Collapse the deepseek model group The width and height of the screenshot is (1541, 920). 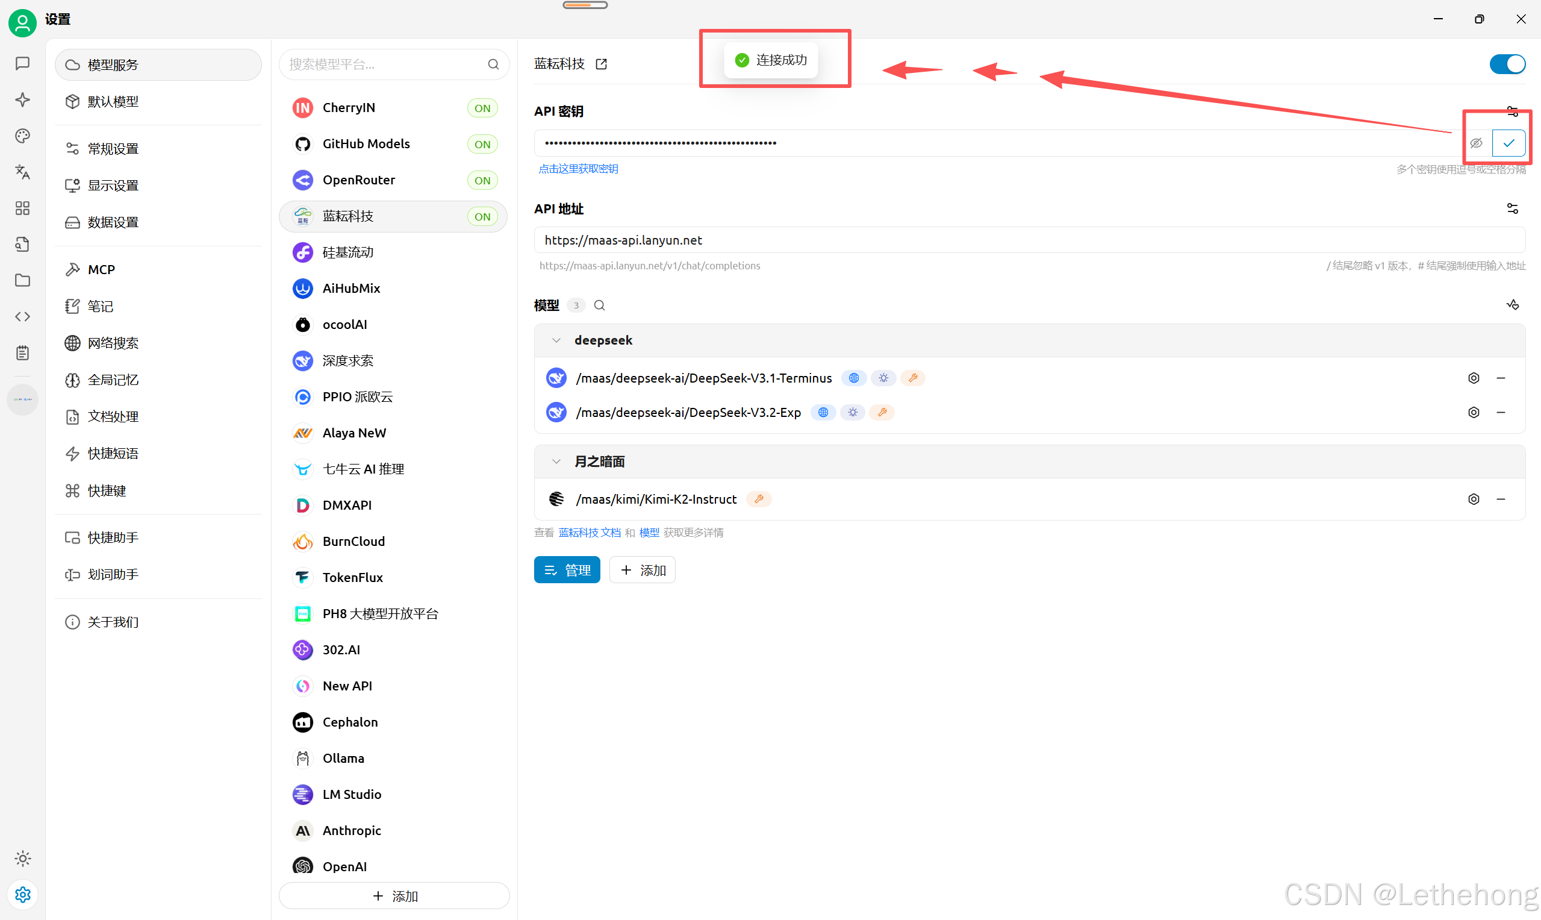(556, 340)
